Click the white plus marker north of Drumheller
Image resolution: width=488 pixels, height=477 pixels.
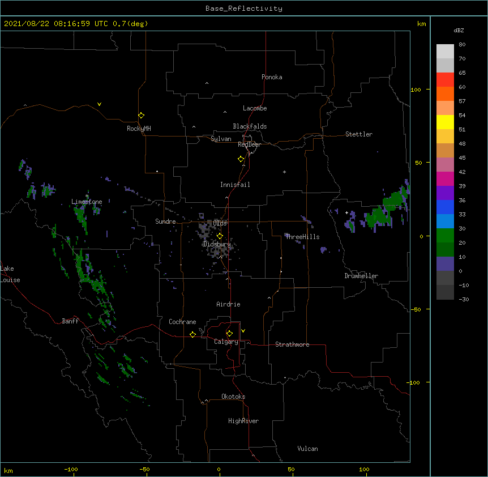tap(346, 212)
